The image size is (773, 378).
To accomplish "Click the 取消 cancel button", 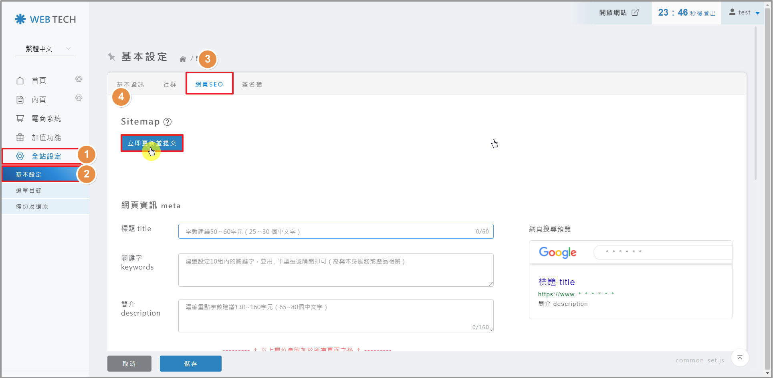I will (129, 364).
